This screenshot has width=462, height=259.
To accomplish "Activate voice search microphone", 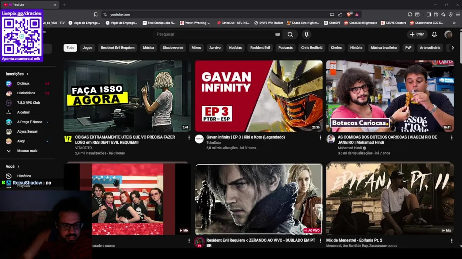I will click(x=306, y=34).
